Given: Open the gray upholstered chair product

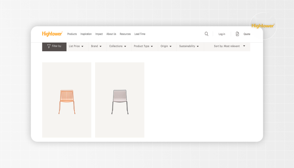Looking at the screenshot, I should (120, 100).
